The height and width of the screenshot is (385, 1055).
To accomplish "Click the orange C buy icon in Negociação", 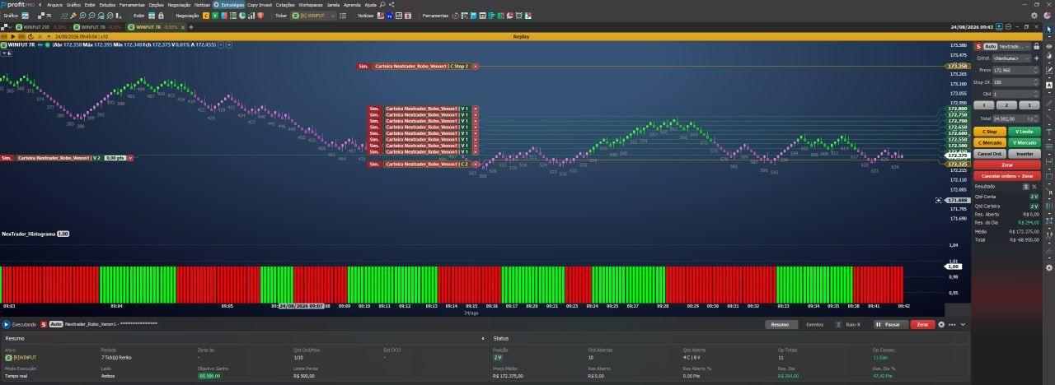I will click(206, 16).
